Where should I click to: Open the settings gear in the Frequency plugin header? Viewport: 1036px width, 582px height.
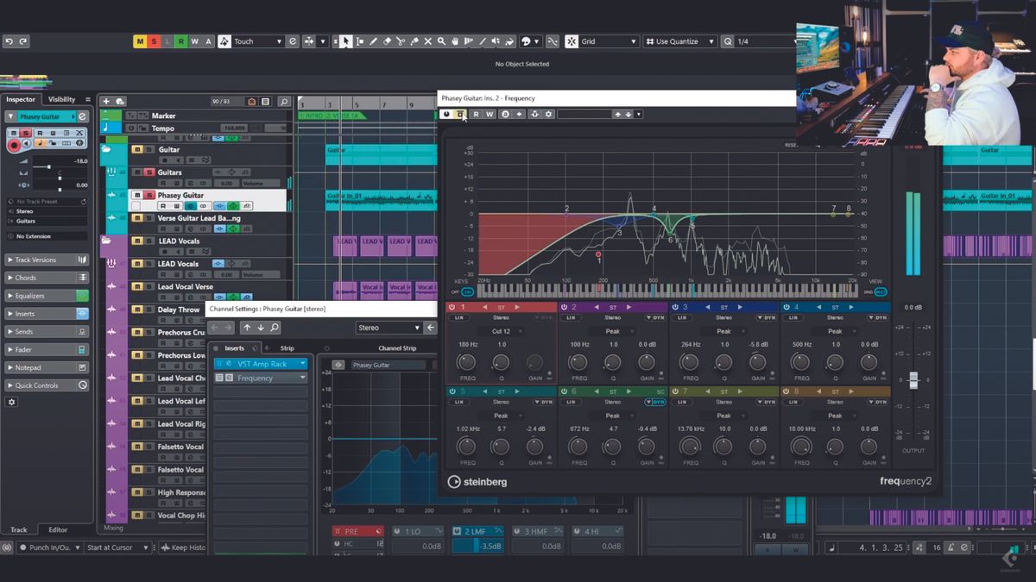(x=548, y=114)
